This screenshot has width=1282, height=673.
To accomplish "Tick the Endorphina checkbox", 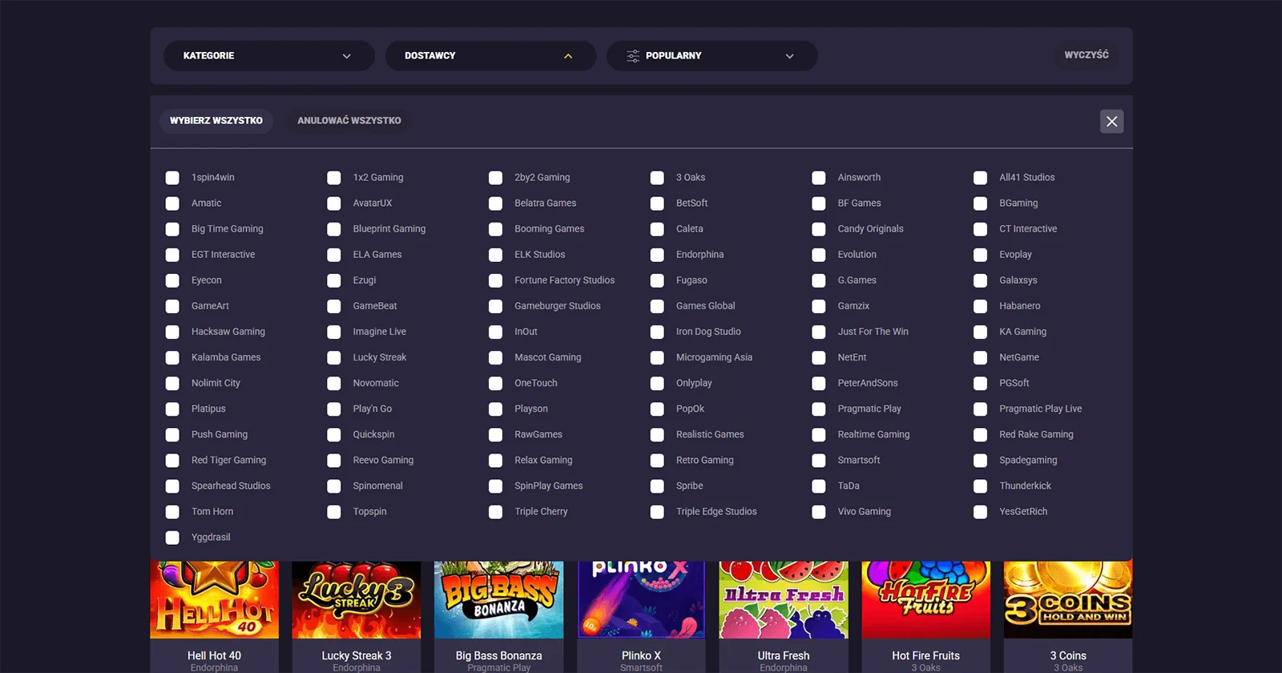I will 657,255.
